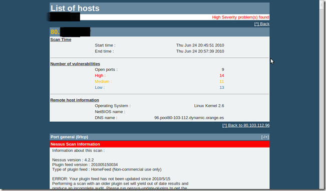Select the ERROR plugin feed not updated line
This screenshot has height=191, width=326.
(111, 179)
